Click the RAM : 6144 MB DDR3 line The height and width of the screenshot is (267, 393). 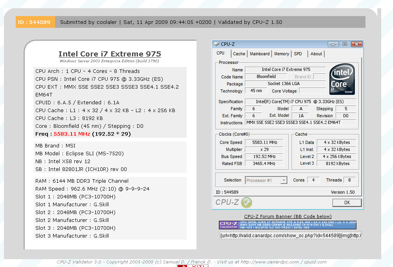[x=82, y=181]
